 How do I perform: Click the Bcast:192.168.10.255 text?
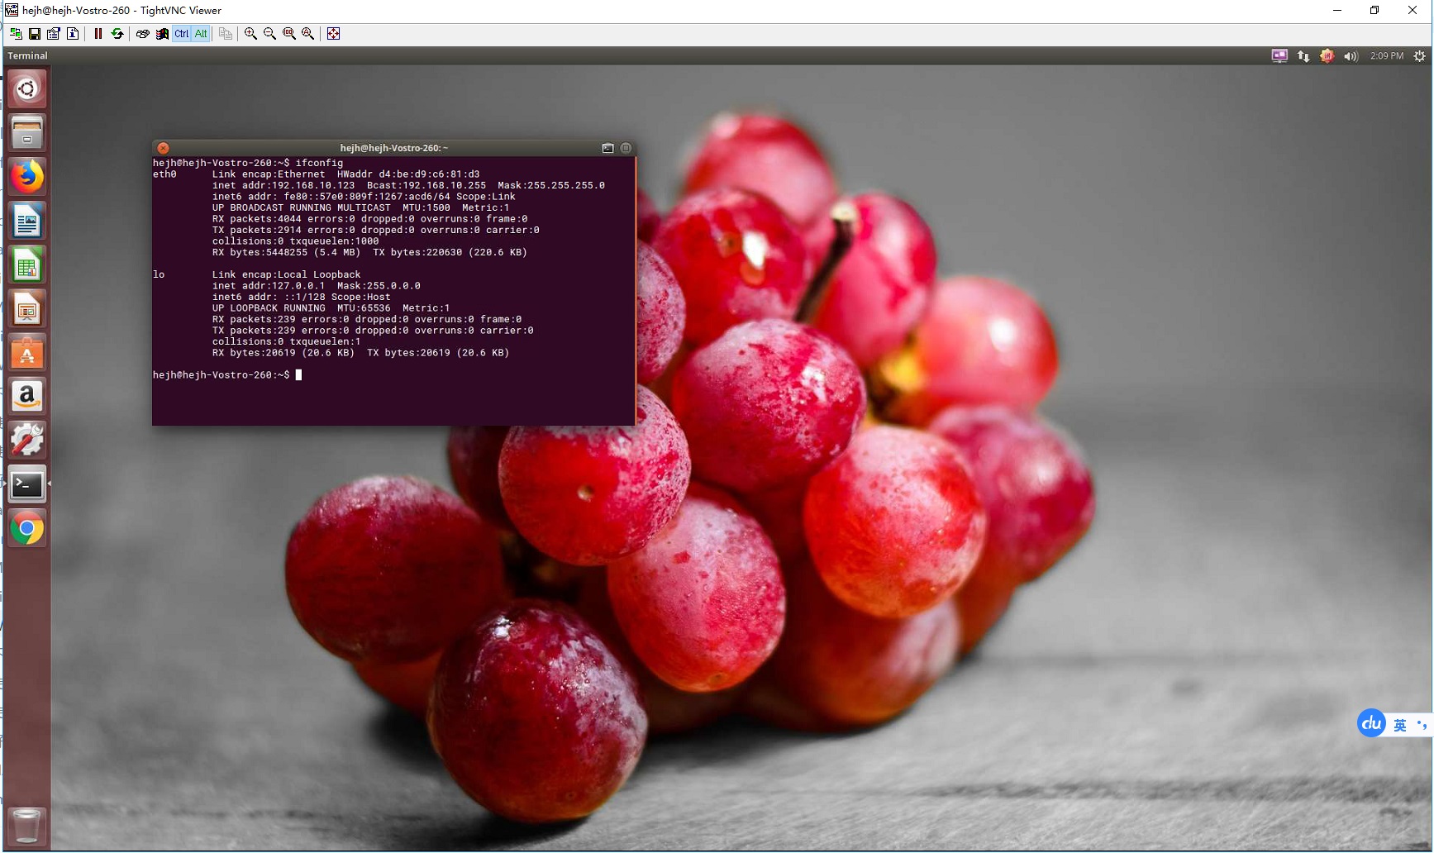tap(426, 185)
